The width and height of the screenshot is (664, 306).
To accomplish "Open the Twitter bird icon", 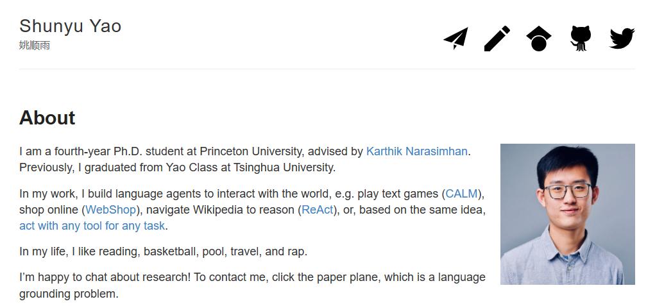I will point(622,38).
